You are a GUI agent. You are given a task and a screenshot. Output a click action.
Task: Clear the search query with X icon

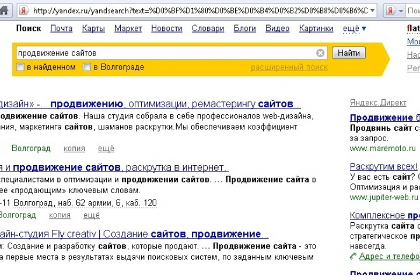pyautogui.click(x=320, y=53)
